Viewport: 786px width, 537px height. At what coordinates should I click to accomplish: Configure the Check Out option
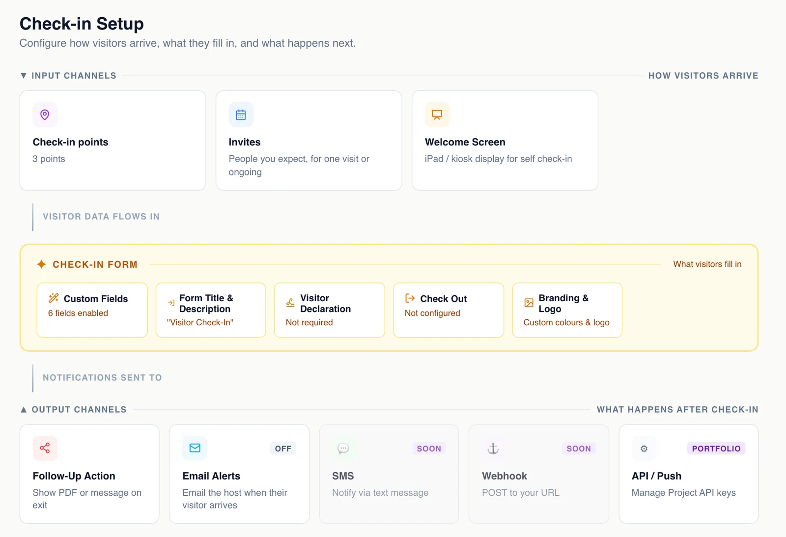pos(444,299)
